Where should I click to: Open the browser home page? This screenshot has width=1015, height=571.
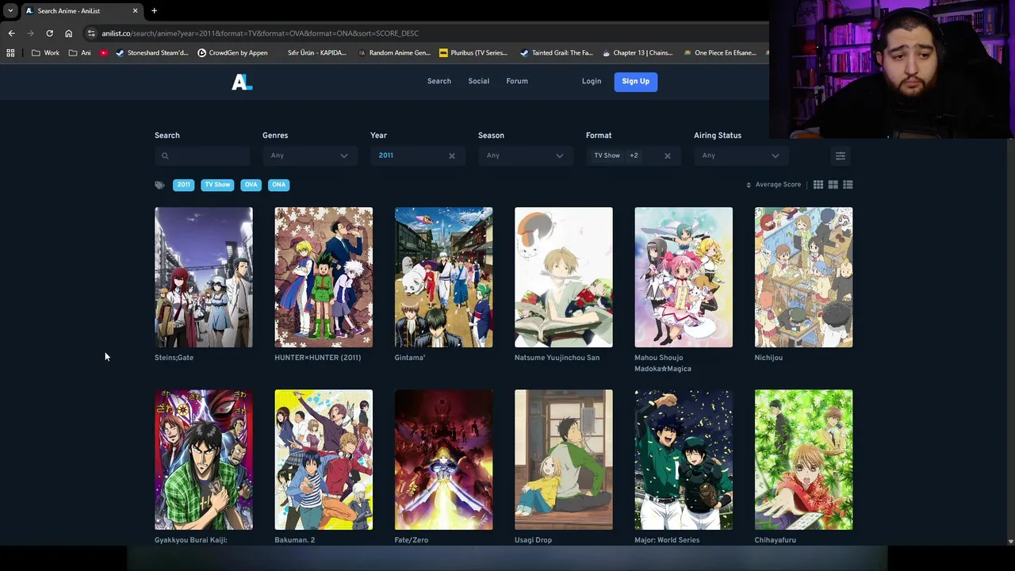pos(68,33)
